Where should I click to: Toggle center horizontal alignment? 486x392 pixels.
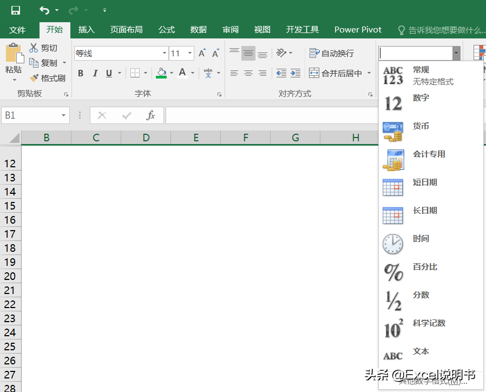click(248, 73)
